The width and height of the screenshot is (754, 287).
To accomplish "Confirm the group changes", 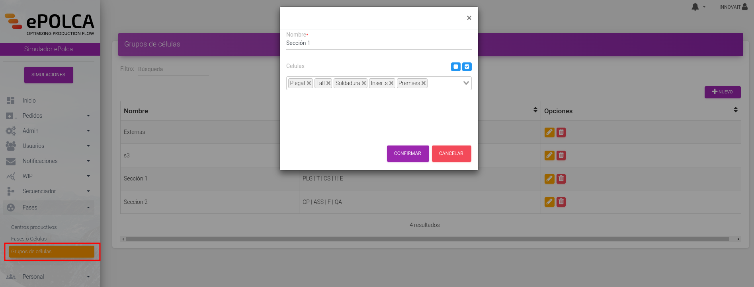I will click(x=408, y=153).
